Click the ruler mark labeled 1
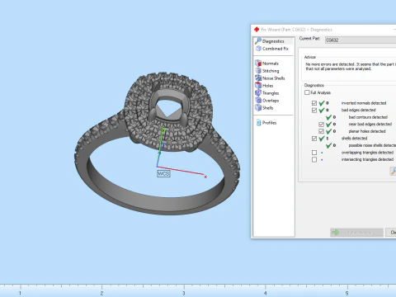This screenshot has height=297, width=396. tap(20, 293)
